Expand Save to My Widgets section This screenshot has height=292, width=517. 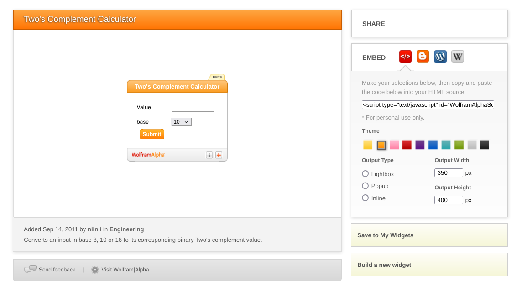click(429, 235)
